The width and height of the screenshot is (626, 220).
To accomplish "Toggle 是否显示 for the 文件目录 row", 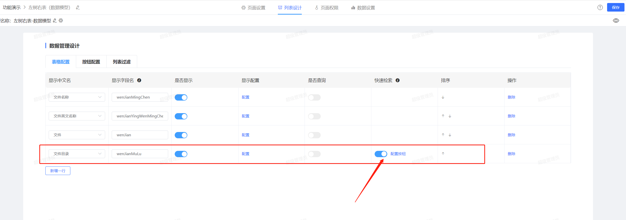I will [x=181, y=154].
